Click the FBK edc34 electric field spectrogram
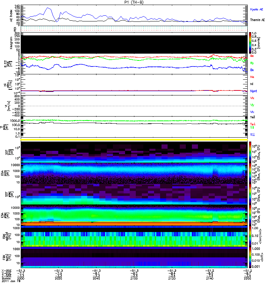 134,236
